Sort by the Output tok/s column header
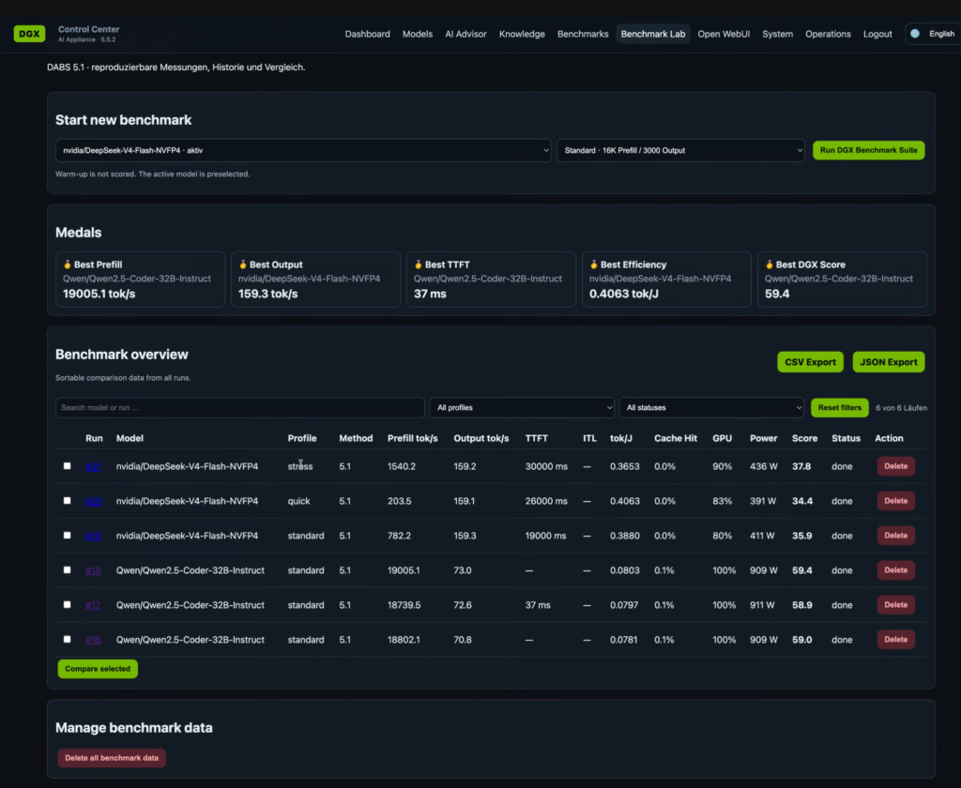 481,438
